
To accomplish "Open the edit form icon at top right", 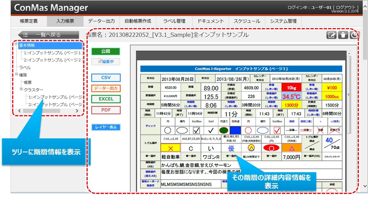I will coord(331,35).
